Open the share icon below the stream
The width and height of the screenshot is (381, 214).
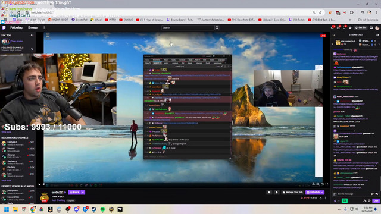321,198
